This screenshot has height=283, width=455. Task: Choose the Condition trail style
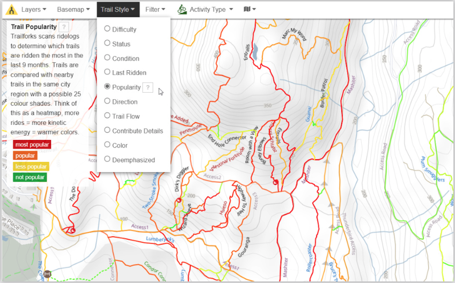click(122, 58)
